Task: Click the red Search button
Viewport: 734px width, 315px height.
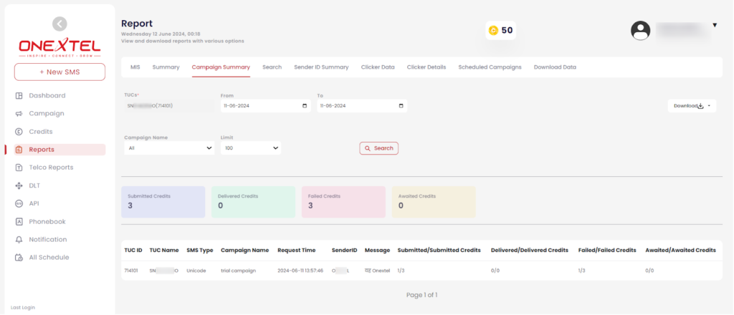Action: (x=378, y=148)
